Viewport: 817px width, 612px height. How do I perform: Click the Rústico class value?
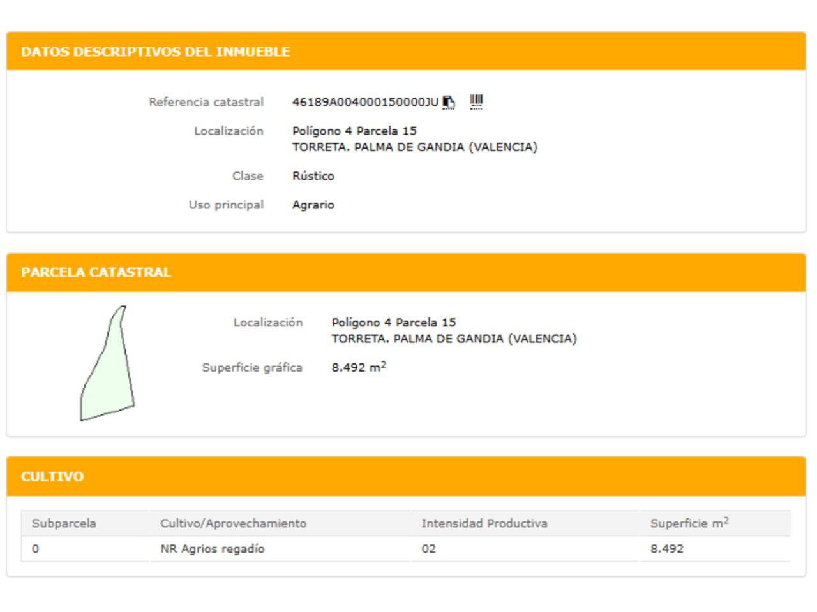(313, 176)
